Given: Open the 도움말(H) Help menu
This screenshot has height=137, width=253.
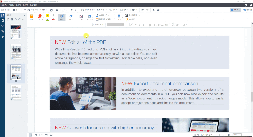Looking at the screenshot, I should click(x=34, y=5).
